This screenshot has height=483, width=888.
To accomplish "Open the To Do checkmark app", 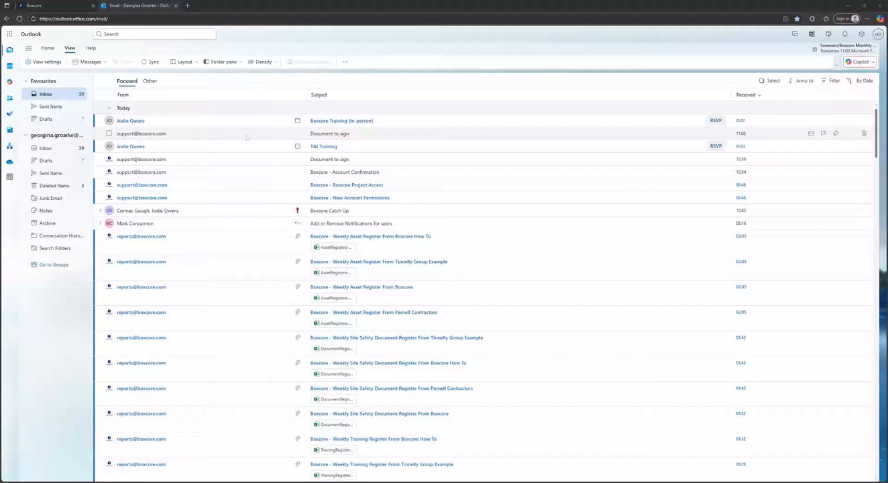I will 9,114.
